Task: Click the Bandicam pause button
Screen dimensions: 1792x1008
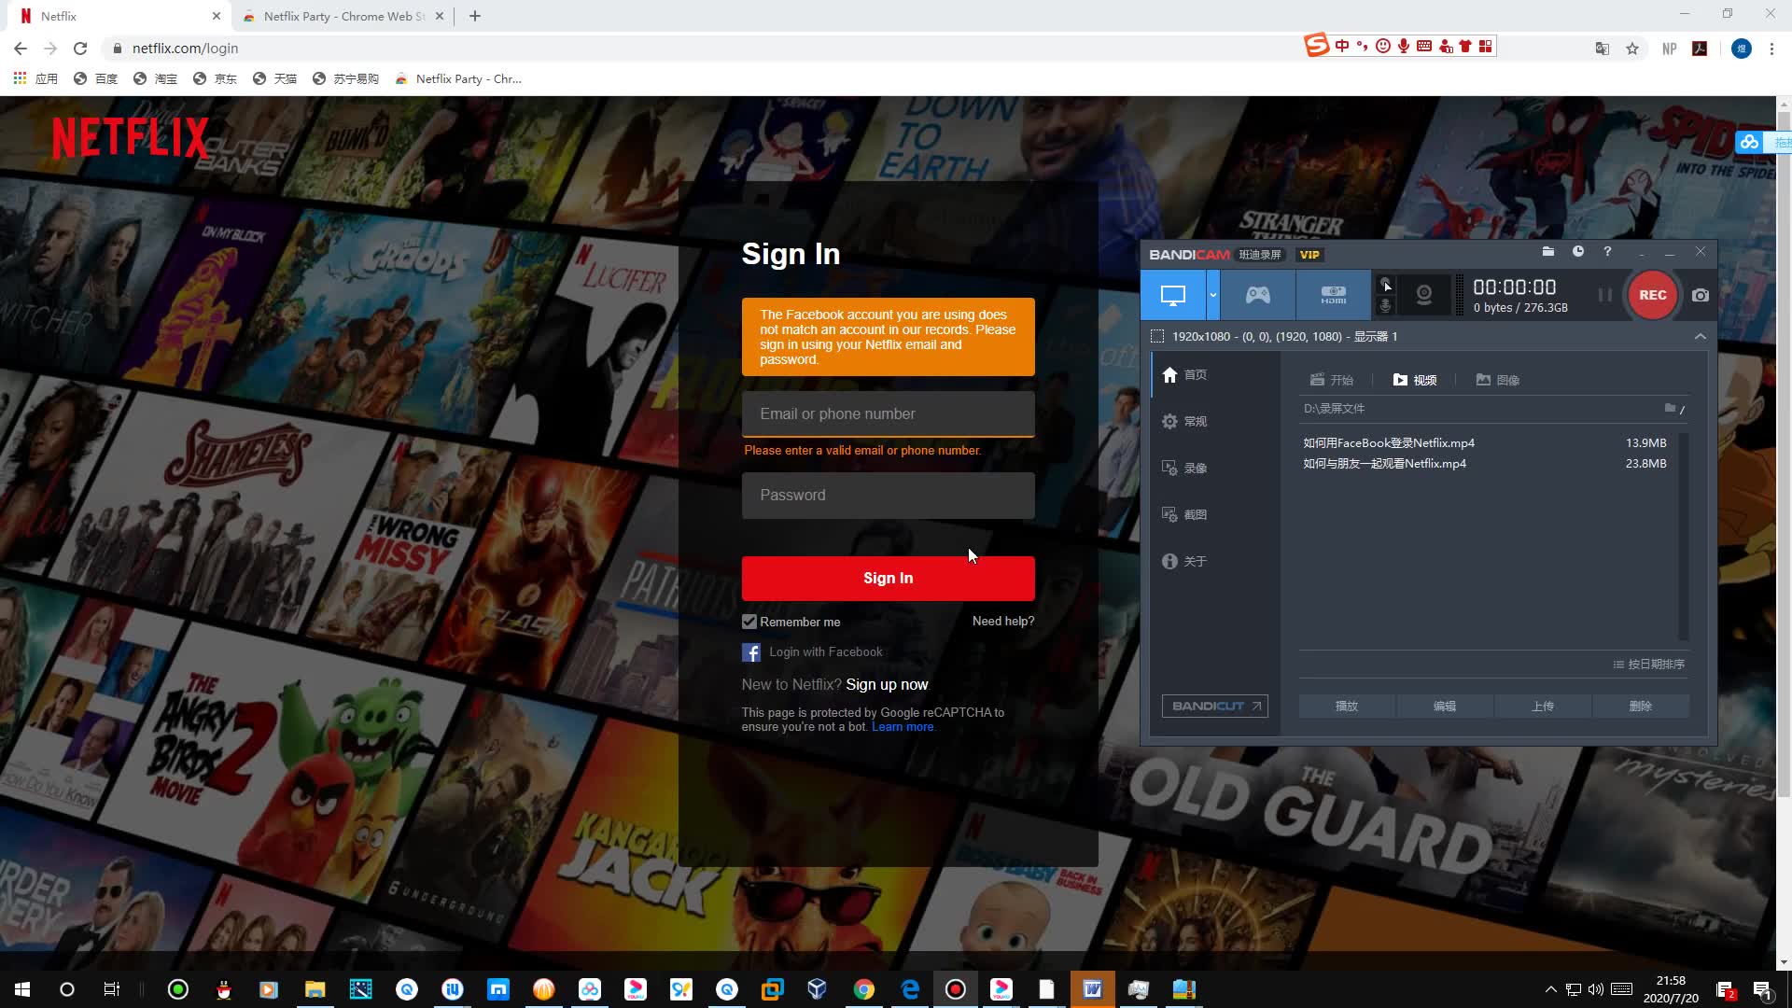Action: click(1604, 295)
